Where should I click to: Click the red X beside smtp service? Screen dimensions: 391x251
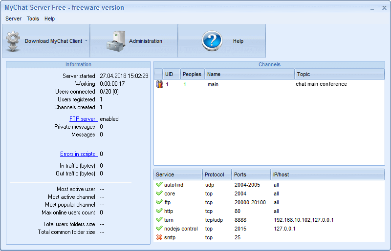[x=159, y=238]
